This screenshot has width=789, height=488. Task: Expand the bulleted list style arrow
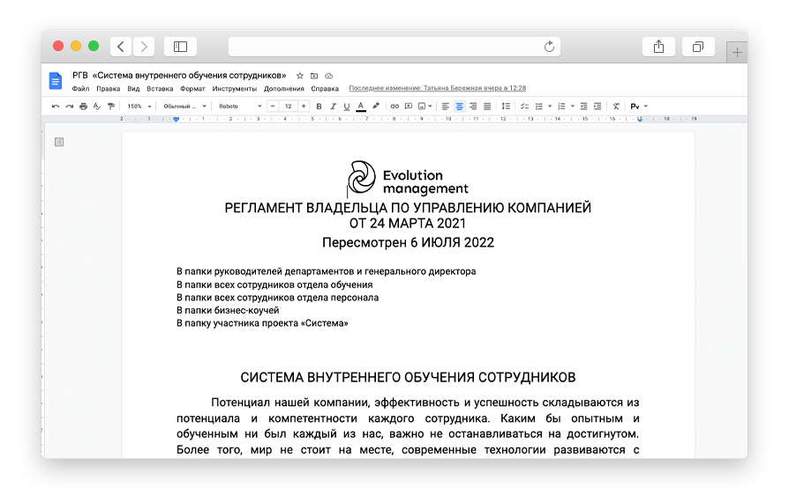pyautogui.click(x=550, y=107)
